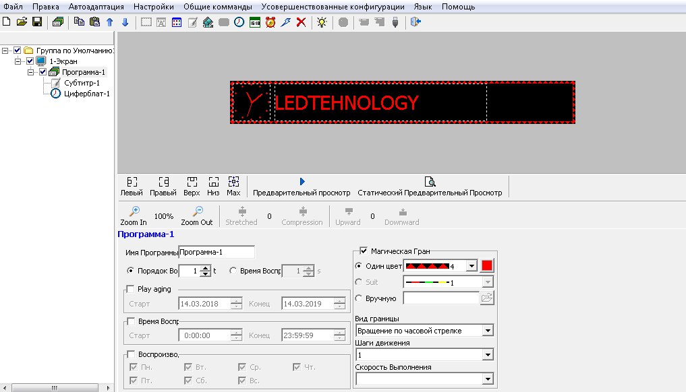Align area to Левый (left)
The height and width of the screenshot is (392, 686).
tap(132, 187)
